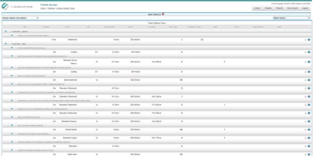Click the Item Selector bar
This screenshot has height=158, width=313.
156,14
